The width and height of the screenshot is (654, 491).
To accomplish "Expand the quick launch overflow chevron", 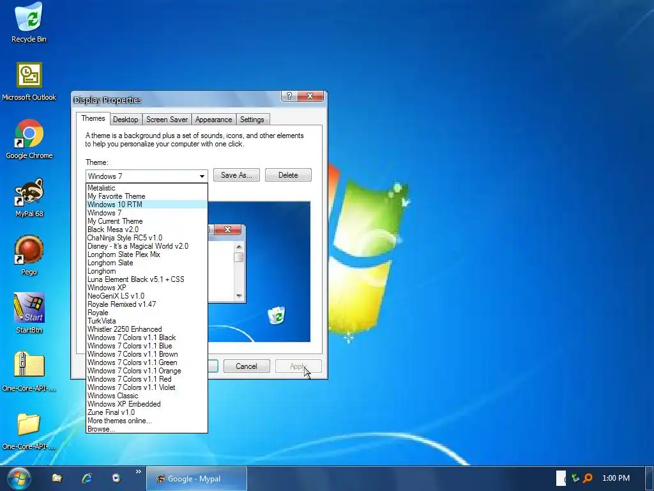I will tap(139, 472).
